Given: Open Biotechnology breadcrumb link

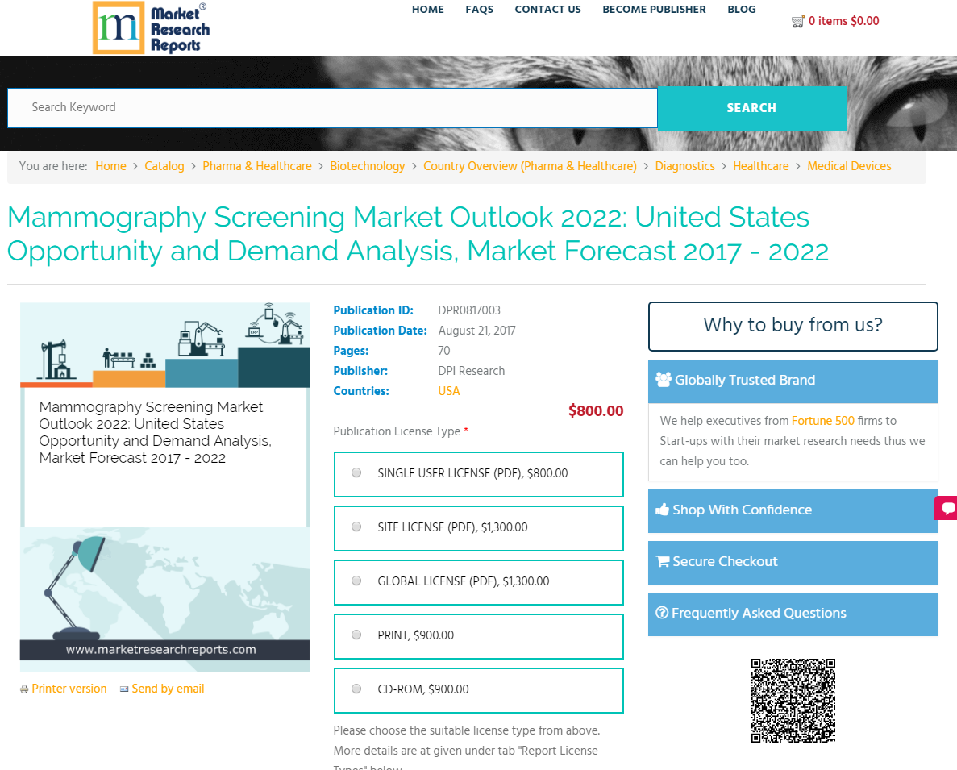Looking at the screenshot, I should coord(368,166).
